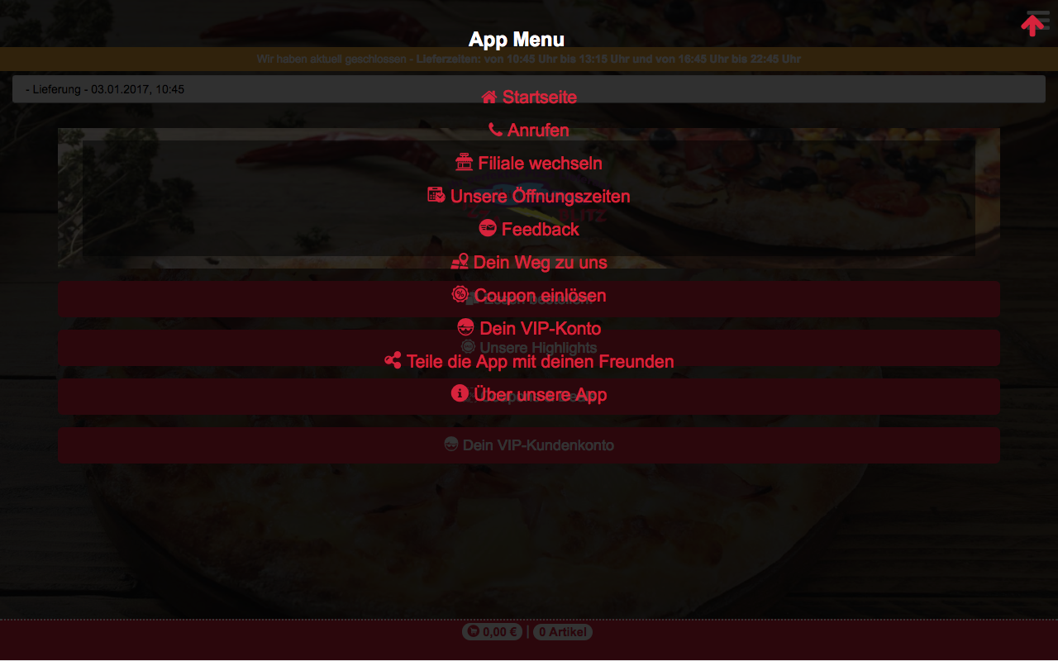
Task: Click the envelope icon next to Feedback
Action: [488, 228]
